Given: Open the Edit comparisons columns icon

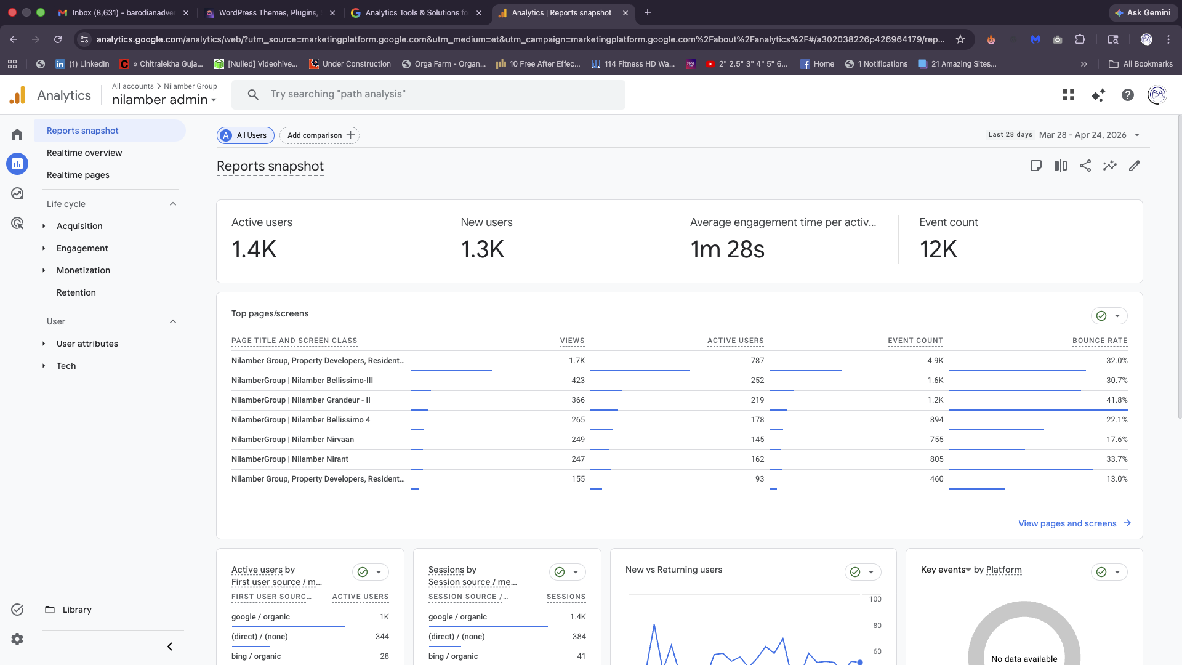Looking at the screenshot, I should coord(1061,166).
